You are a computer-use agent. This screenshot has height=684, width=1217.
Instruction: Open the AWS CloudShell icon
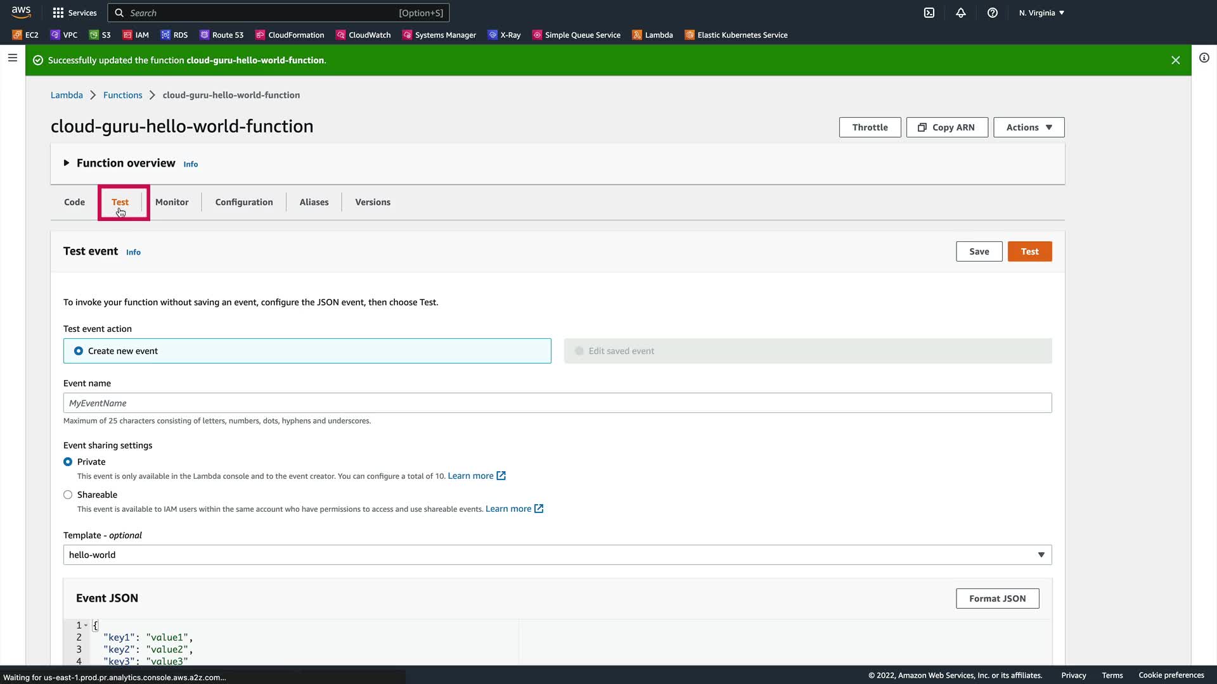click(x=929, y=13)
